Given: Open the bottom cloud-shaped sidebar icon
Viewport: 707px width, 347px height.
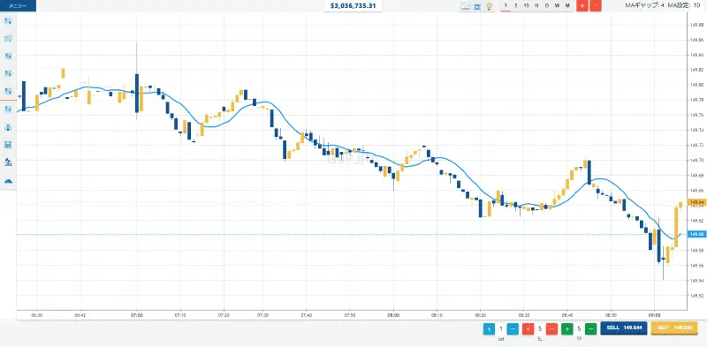Looking at the screenshot, I should (x=8, y=181).
